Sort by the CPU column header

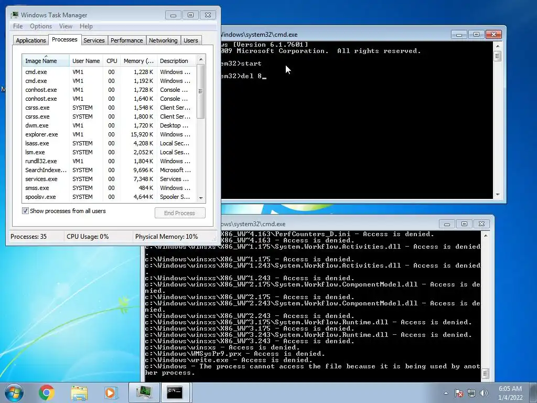112,61
